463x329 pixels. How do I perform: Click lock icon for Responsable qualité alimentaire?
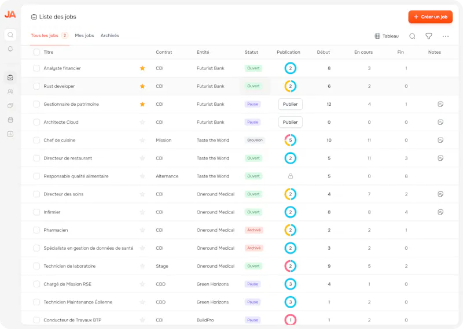click(x=291, y=176)
